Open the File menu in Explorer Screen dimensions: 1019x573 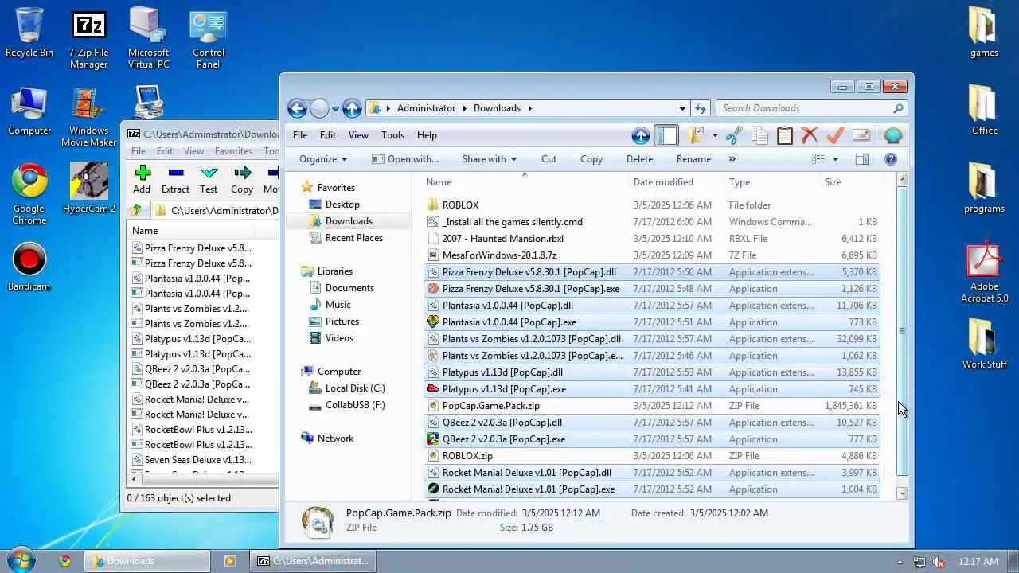tap(300, 135)
